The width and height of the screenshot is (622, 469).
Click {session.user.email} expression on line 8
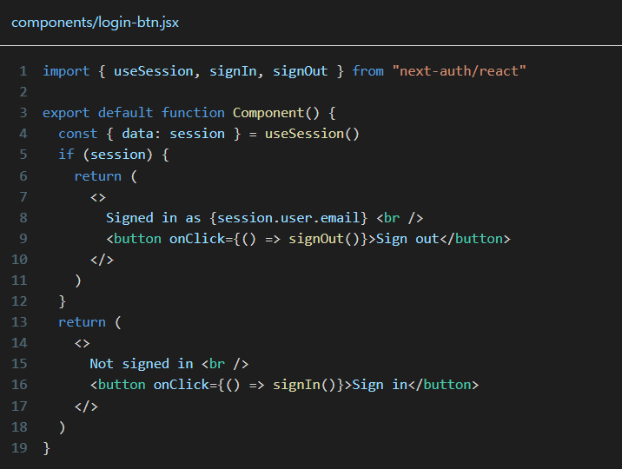[x=288, y=218]
